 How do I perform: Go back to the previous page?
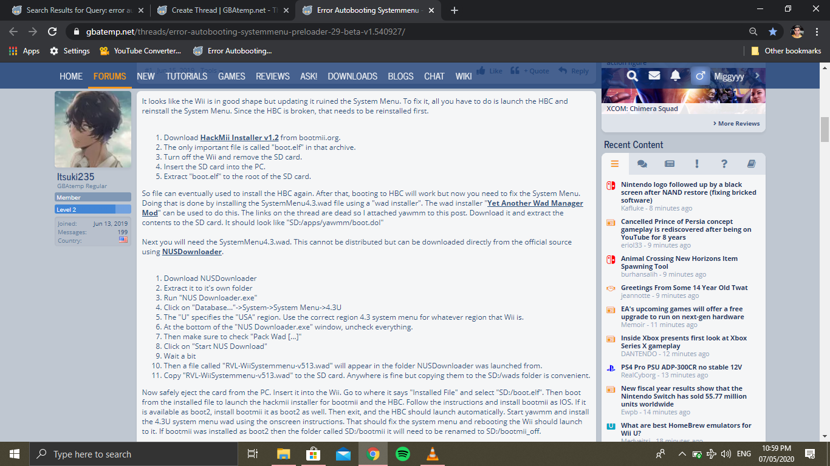pyautogui.click(x=13, y=32)
